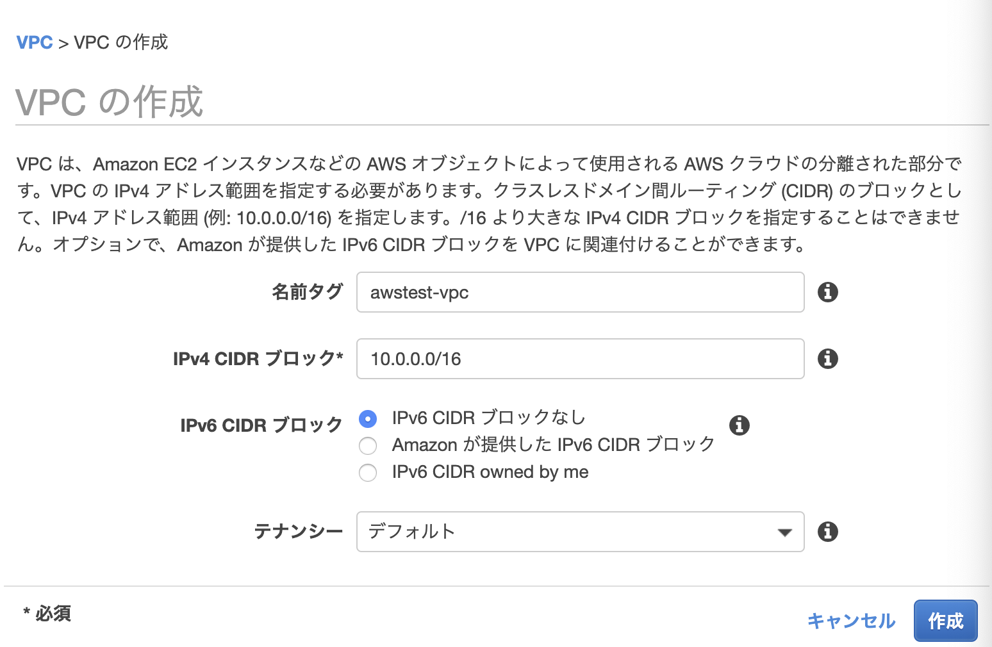Navigate back using the VPC breadcrumb link
The image size is (992, 647).
pyautogui.click(x=35, y=42)
